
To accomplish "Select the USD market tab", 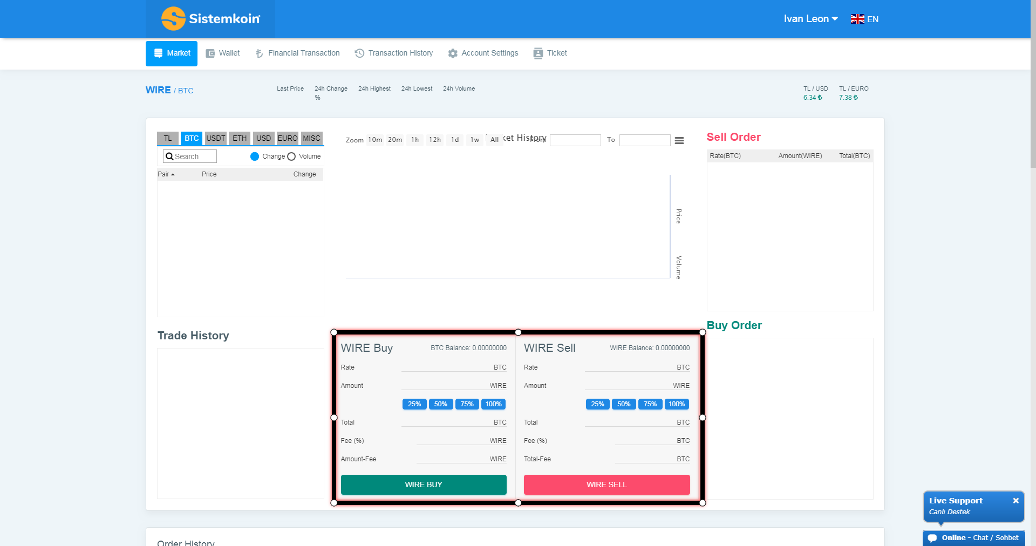I will (x=264, y=139).
